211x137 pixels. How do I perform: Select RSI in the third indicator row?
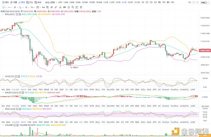pyautogui.click(x=66, y=122)
